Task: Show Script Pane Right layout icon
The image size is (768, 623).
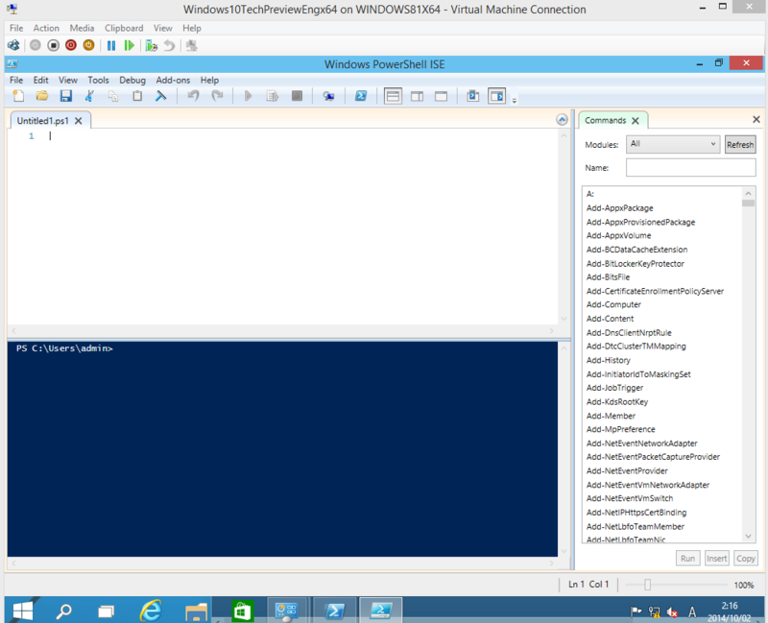Action: tap(417, 96)
